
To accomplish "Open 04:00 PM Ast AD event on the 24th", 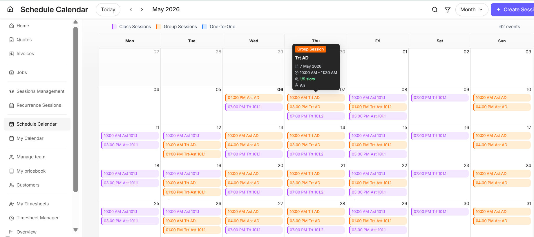I will (x=502, y=183).
